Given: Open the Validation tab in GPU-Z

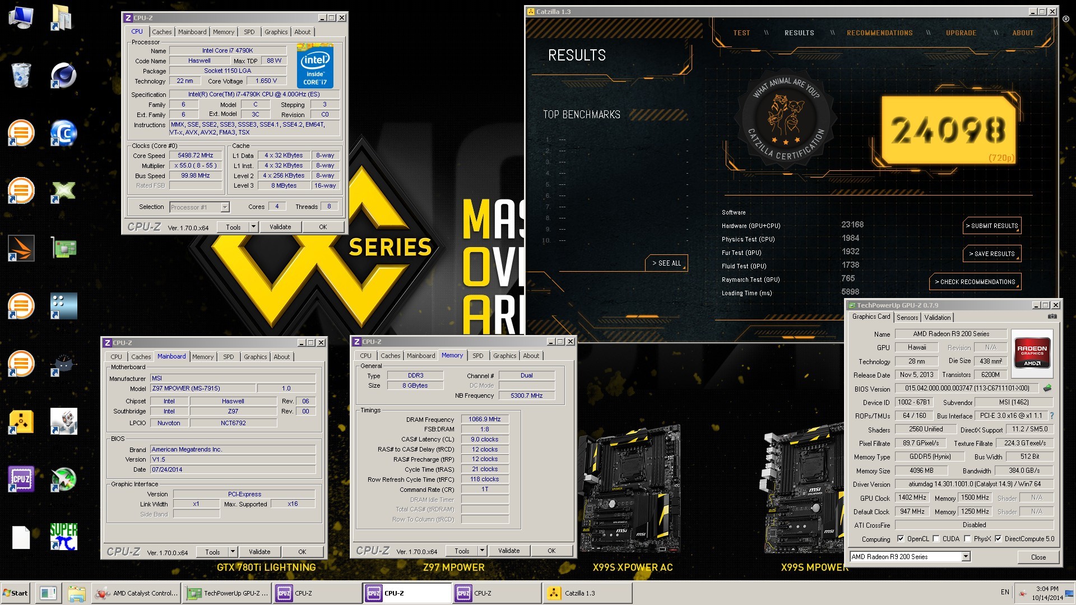Looking at the screenshot, I should (937, 317).
